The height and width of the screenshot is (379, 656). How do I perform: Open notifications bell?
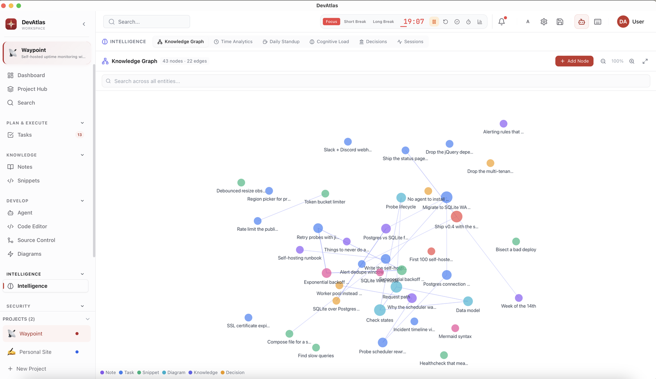pos(501,22)
